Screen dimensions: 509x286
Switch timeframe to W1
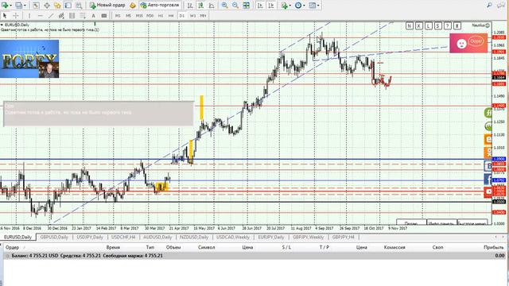click(192, 16)
